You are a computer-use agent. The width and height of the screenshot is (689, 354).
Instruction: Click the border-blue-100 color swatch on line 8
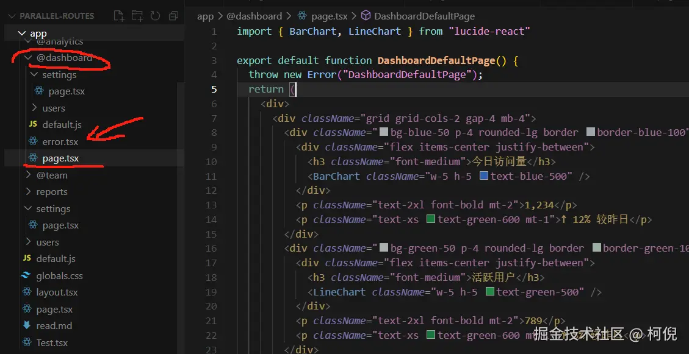point(591,132)
